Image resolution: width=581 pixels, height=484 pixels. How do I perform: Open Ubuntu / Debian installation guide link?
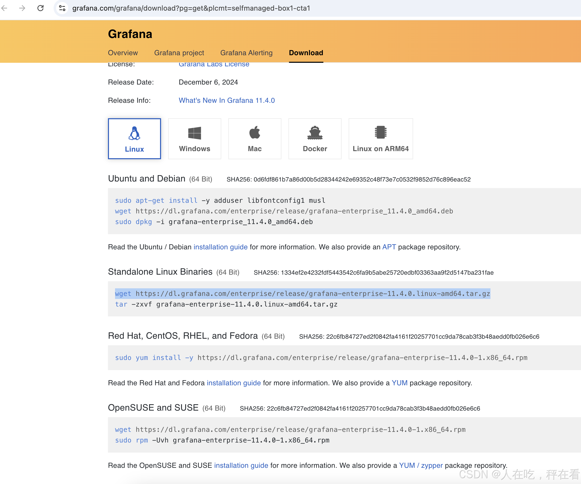click(x=220, y=247)
